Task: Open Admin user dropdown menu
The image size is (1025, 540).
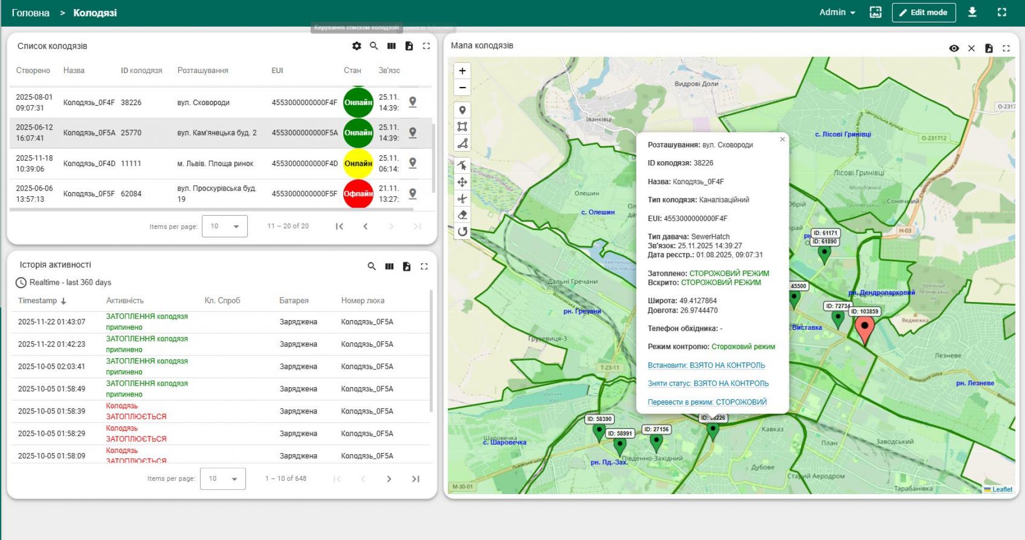Action: coord(837,12)
